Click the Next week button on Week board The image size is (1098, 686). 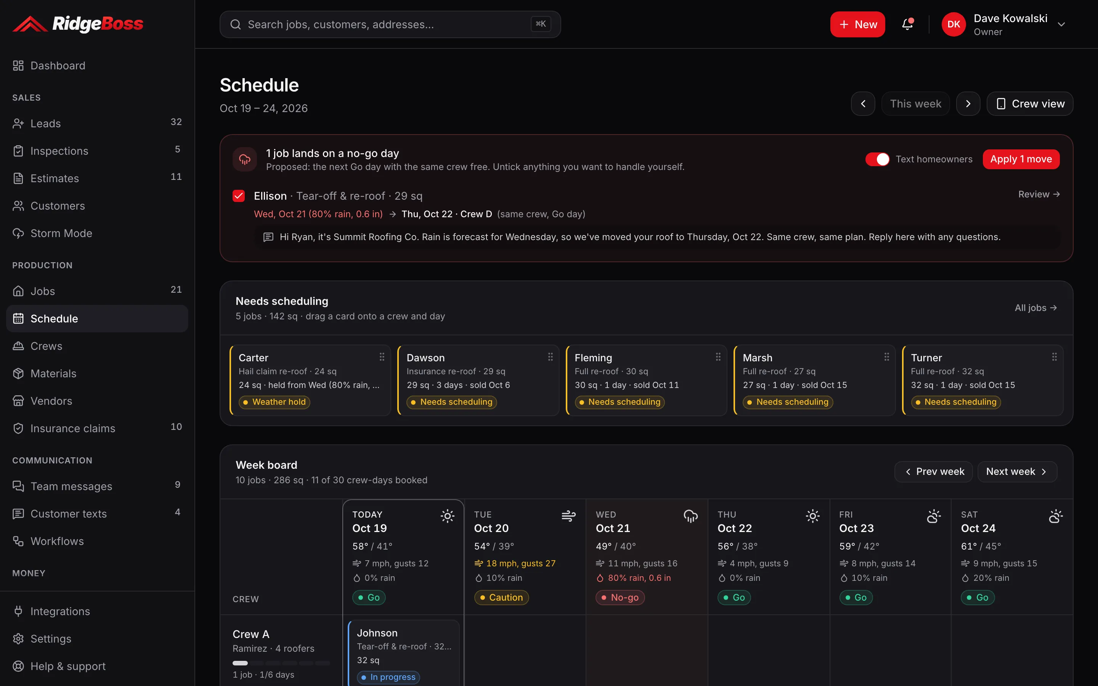coord(1017,472)
